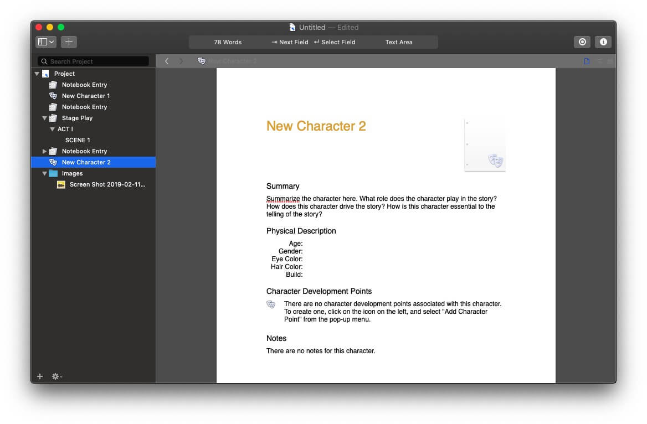Click the New Character 2 title
Image resolution: width=647 pixels, height=424 pixels.
[316, 126]
